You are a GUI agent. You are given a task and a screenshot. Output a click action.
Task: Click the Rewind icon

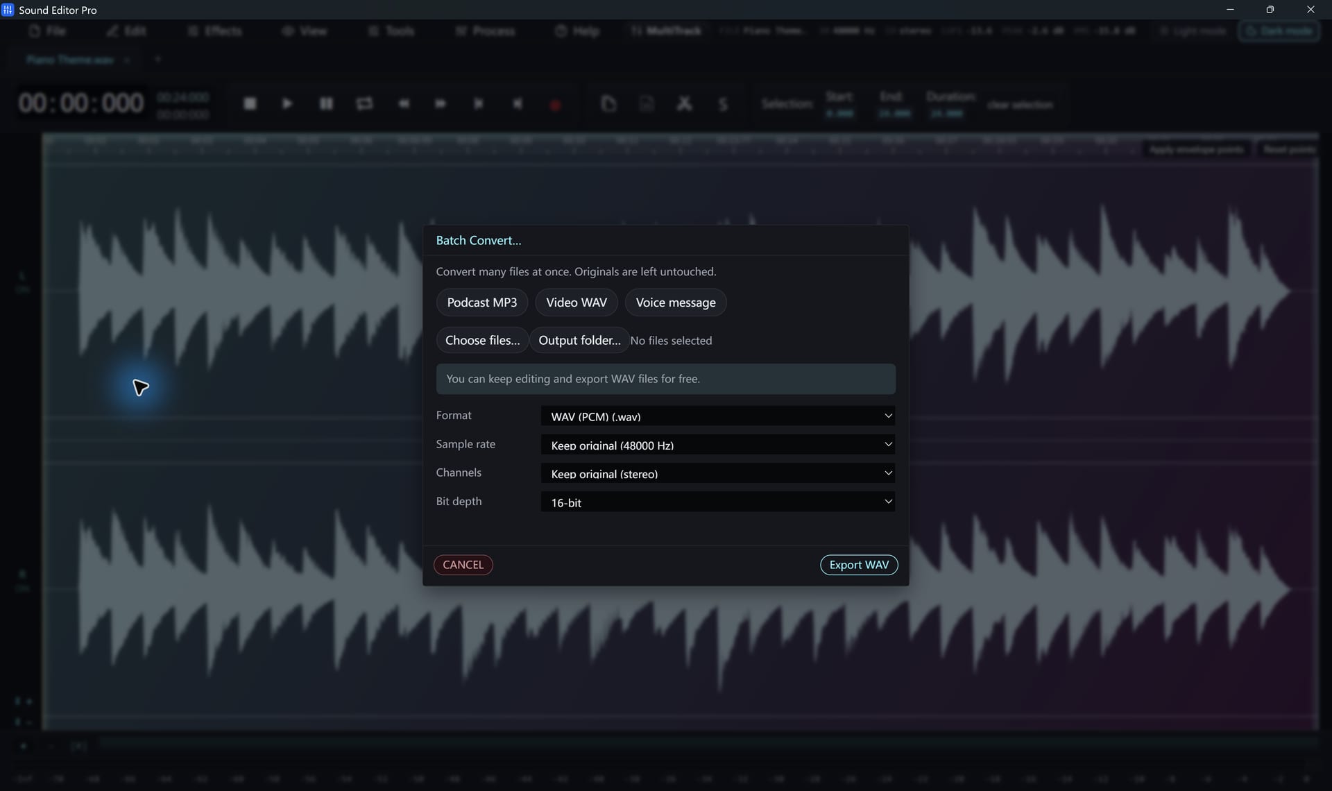pyautogui.click(x=404, y=104)
